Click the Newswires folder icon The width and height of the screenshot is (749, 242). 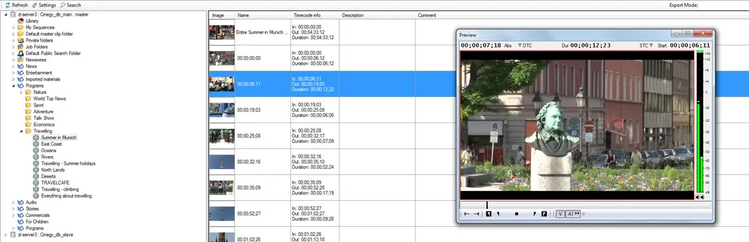pyautogui.click(x=21, y=60)
